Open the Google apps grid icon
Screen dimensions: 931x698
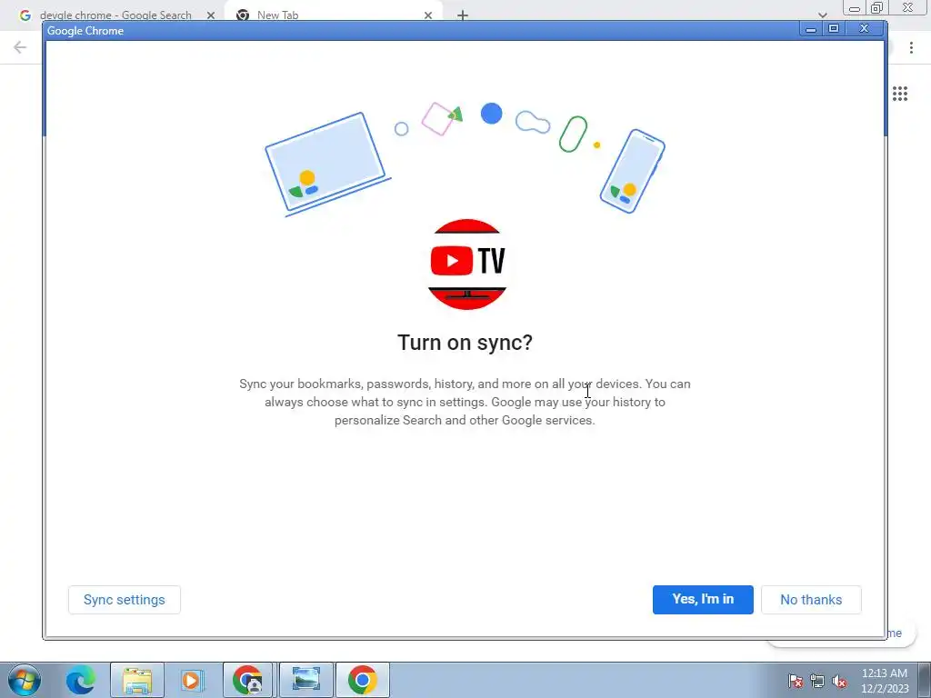point(899,94)
